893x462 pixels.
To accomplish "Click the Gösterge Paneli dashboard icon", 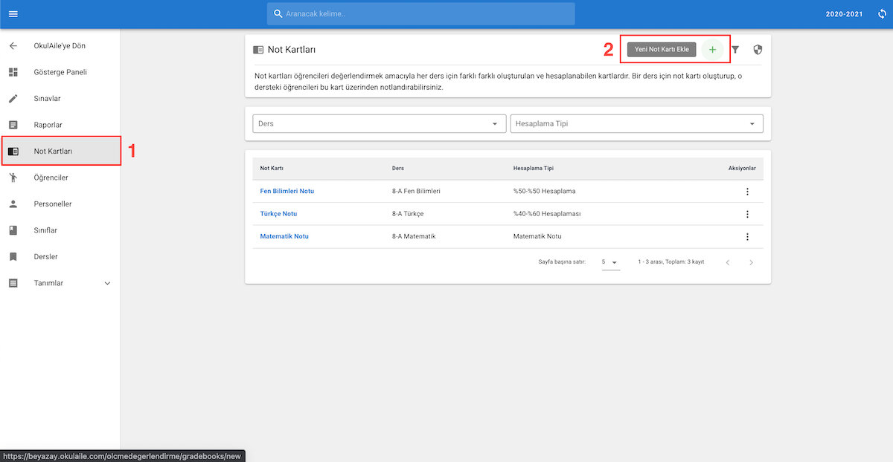I will [x=13, y=73].
